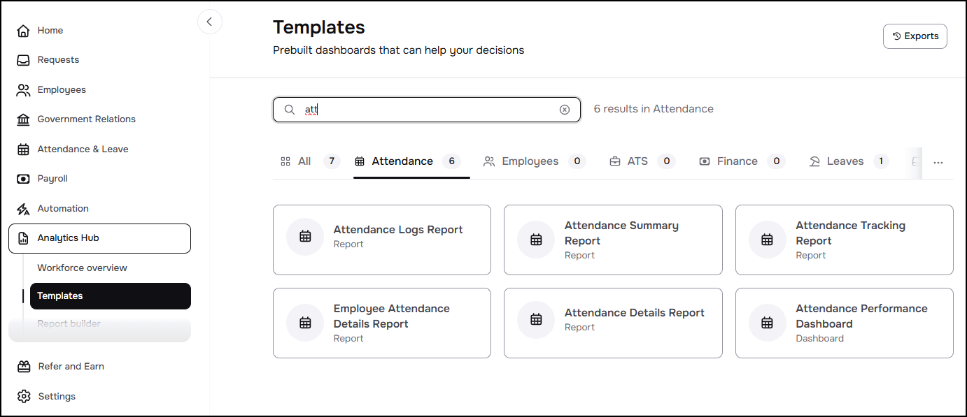Collapse the sidebar with the chevron button
This screenshot has height=417, width=967.
pyautogui.click(x=210, y=22)
